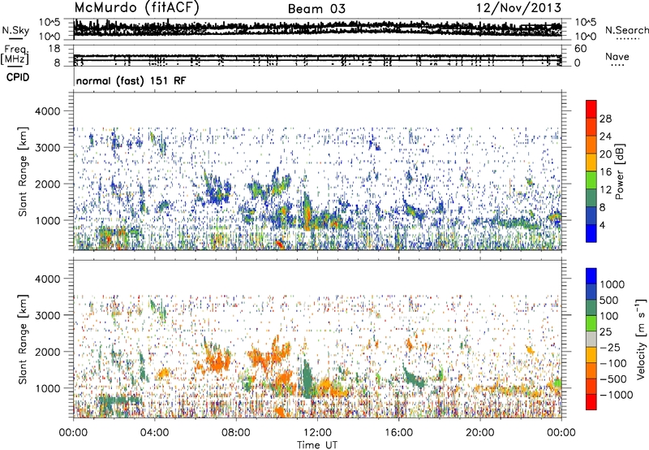Click the tall green echo near 12:00 in velocity panel
The width and height of the screenshot is (649, 450).
click(307, 379)
